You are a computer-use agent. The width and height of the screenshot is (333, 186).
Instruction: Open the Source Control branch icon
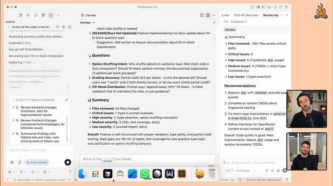[36, 15]
